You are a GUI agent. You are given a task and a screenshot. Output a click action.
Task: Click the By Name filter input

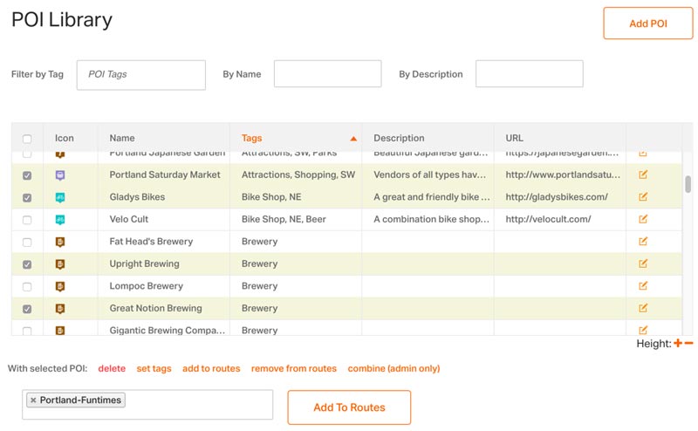[x=328, y=74]
